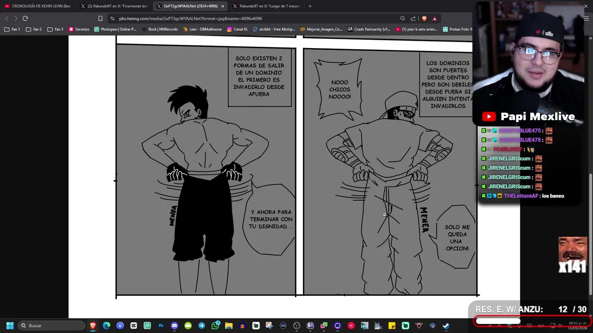Open the red YouTube Music taskbar icon
Viewport: 593px width, 333px height.
click(351, 326)
